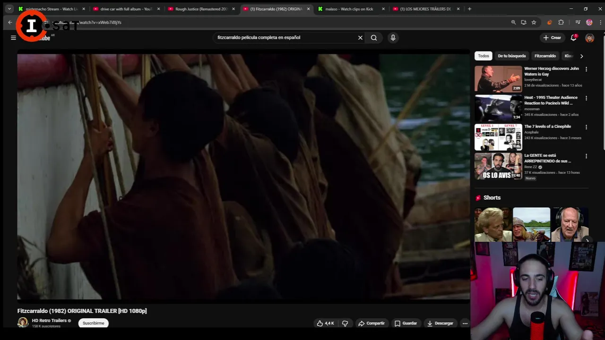The width and height of the screenshot is (605, 340).
Task: Open the tab search dropdown arrow
Action: (x=9, y=9)
